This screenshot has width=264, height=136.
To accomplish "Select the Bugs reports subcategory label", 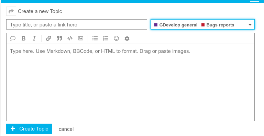I will [220, 25].
